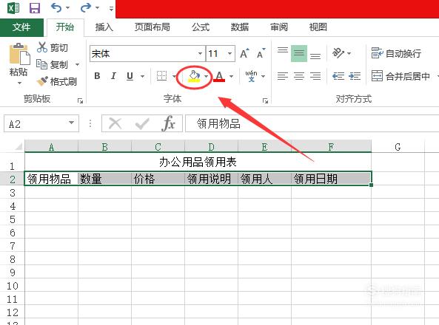Image resolution: width=439 pixels, height=325 pixels.
Task: Select the cell containing 领用说明
Action: click(x=211, y=179)
